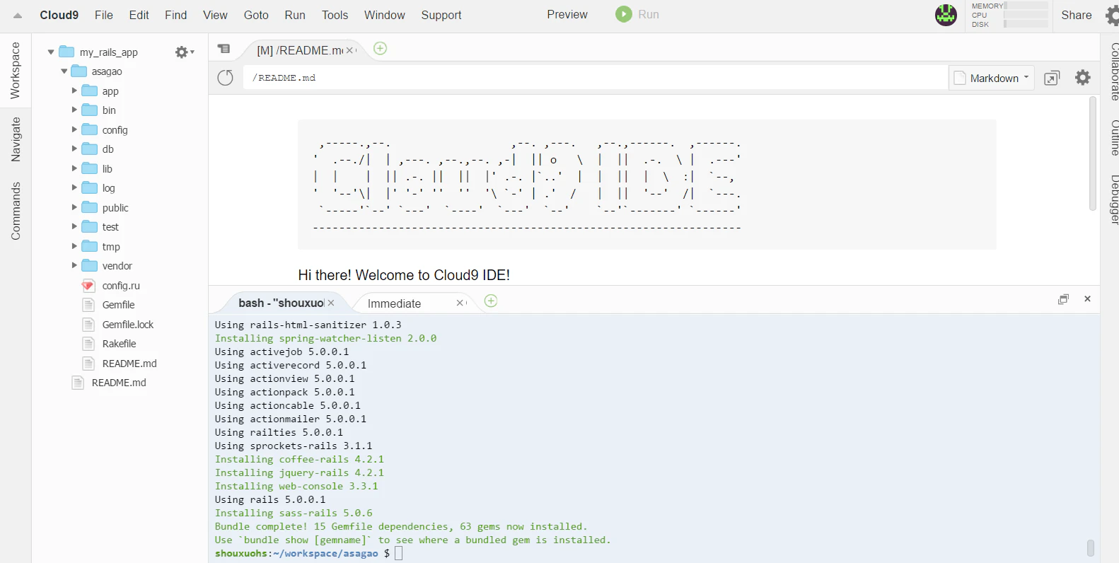Select README.md inside asagao folder
This screenshot has width=1119, height=563.
coord(129,364)
